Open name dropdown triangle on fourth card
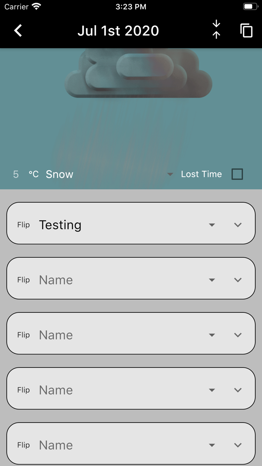 212,390
